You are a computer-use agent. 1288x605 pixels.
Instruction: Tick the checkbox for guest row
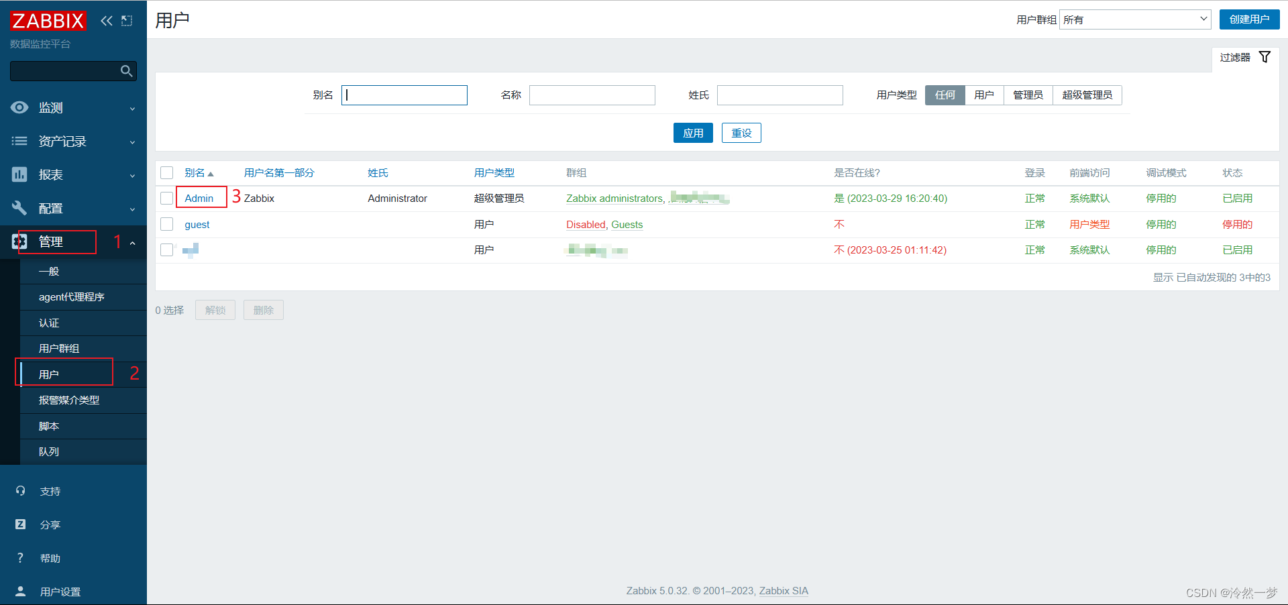pyautogui.click(x=167, y=224)
